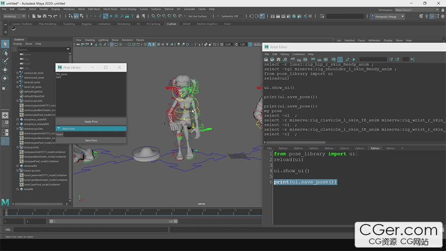Expand severus:all_anim in Outliner
The width and height of the screenshot is (446, 251).
click(17, 73)
